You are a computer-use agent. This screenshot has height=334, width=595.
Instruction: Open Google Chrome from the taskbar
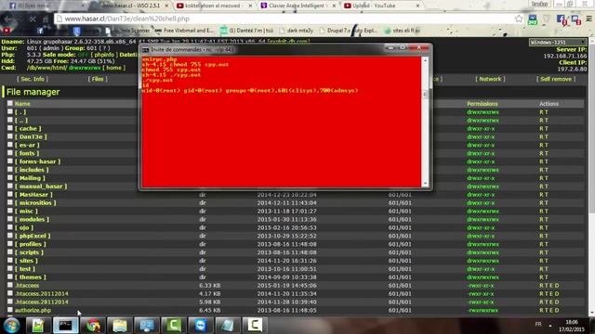[93, 326]
